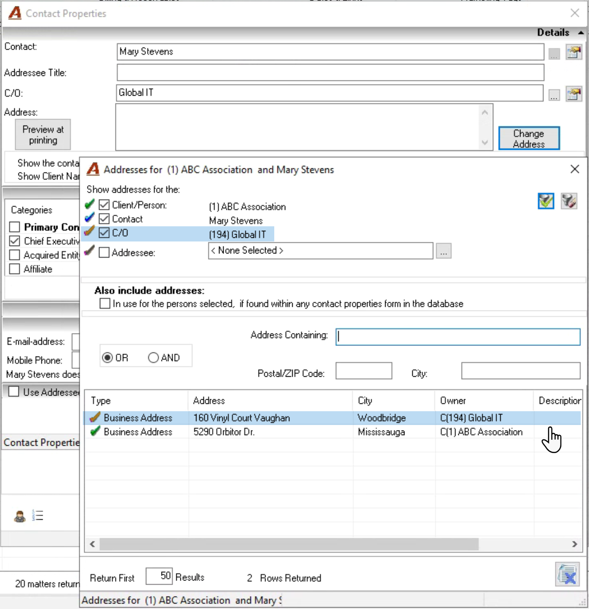
Task: Click the horizontal scrollbar right arrow
Action: click(575, 544)
